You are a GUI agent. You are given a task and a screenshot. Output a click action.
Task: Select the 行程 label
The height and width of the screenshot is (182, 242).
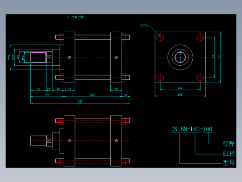(x=229, y=144)
